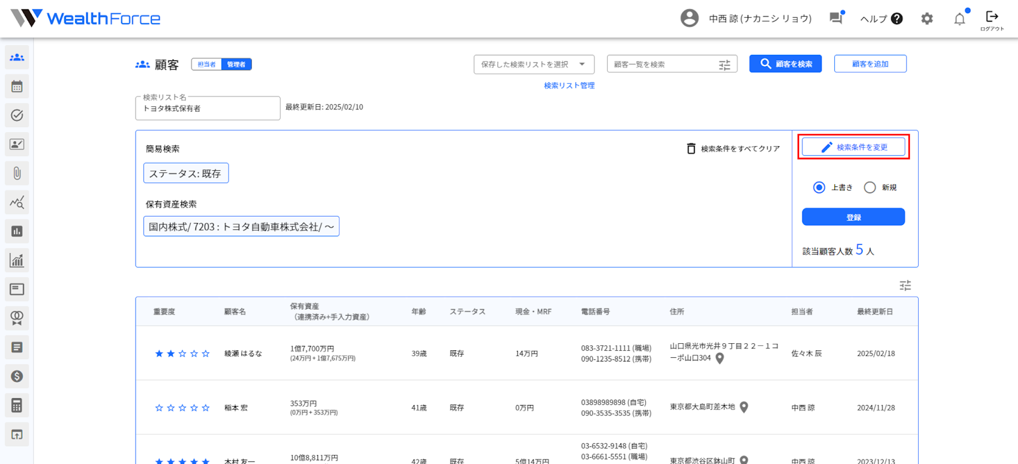This screenshot has width=1018, height=464.
Task: Open the contact card icon in sidebar
Action: (17, 144)
